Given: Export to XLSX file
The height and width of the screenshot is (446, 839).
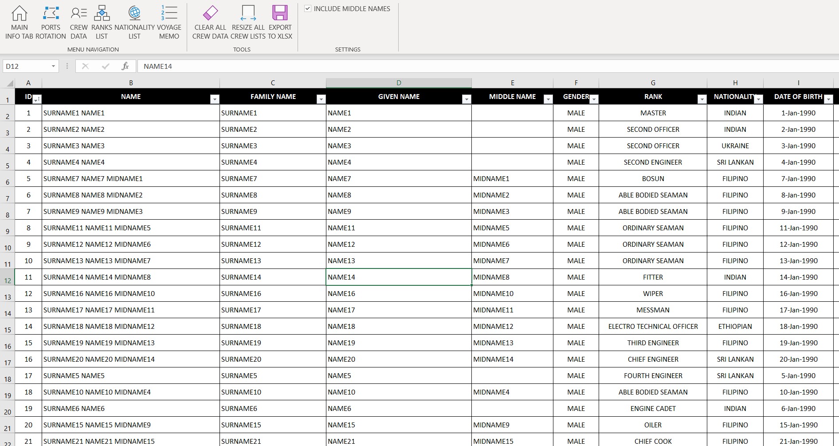Looking at the screenshot, I should pos(280,22).
